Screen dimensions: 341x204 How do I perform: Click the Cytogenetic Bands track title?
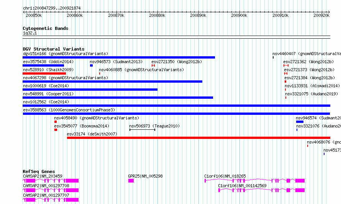coord(46,28)
